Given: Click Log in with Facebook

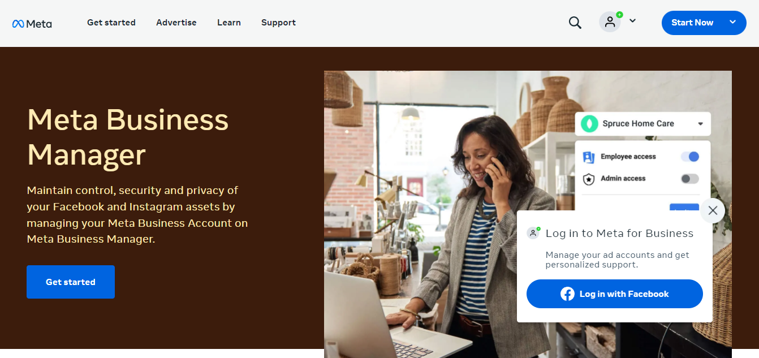Looking at the screenshot, I should click(614, 294).
